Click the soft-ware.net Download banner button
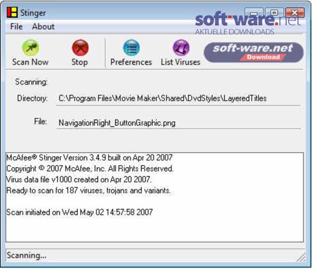The image size is (312, 269). (x=253, y=52)
